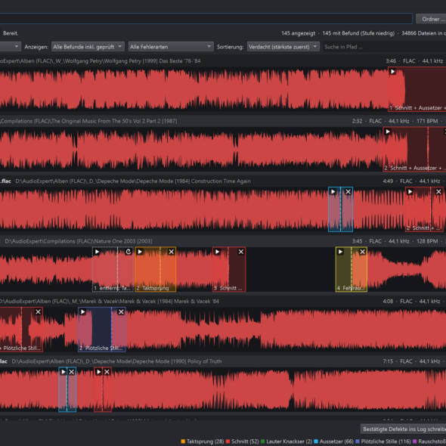Viewport: 446px width, 446px height.
Task: Click the Depeche Mode 'Policy of Truth' path text
Action: (116, 361)
